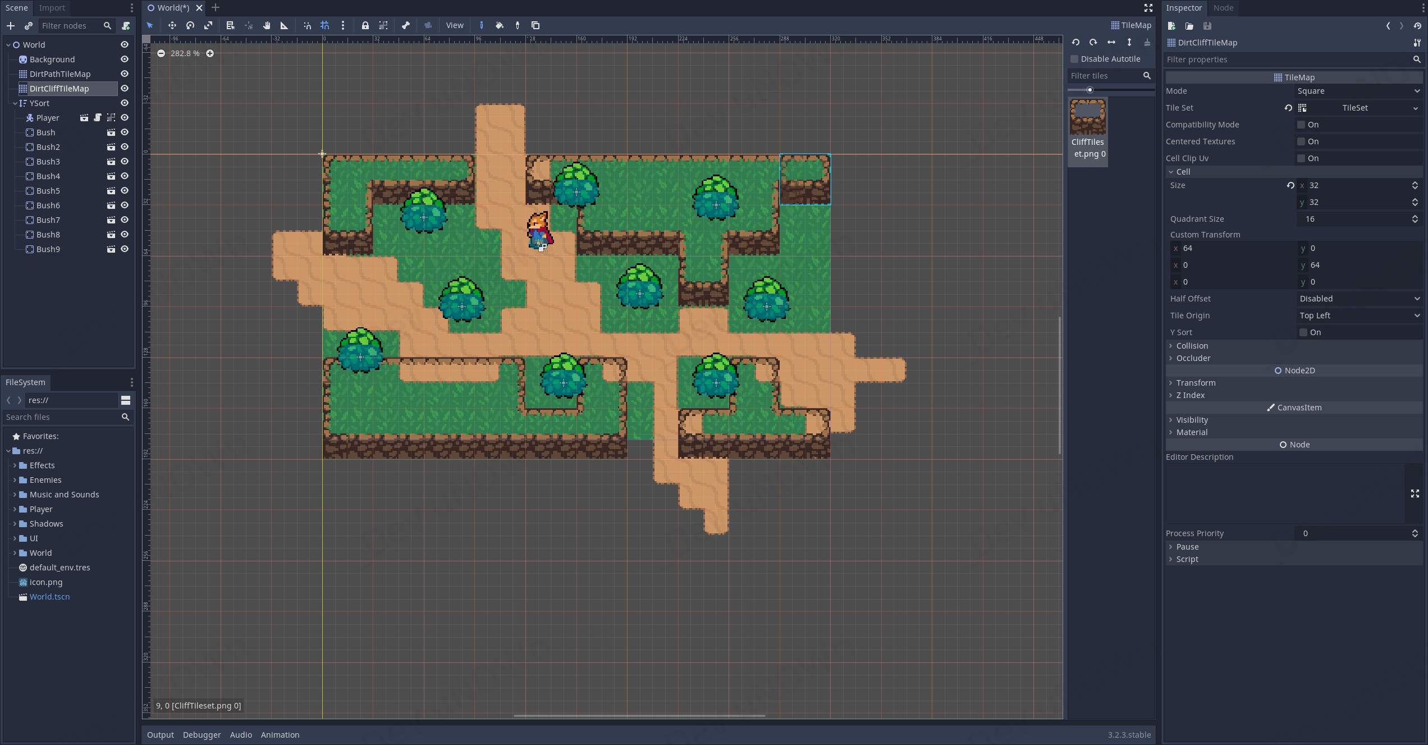Click the Lock selected object icon

(x=365, y=25)
